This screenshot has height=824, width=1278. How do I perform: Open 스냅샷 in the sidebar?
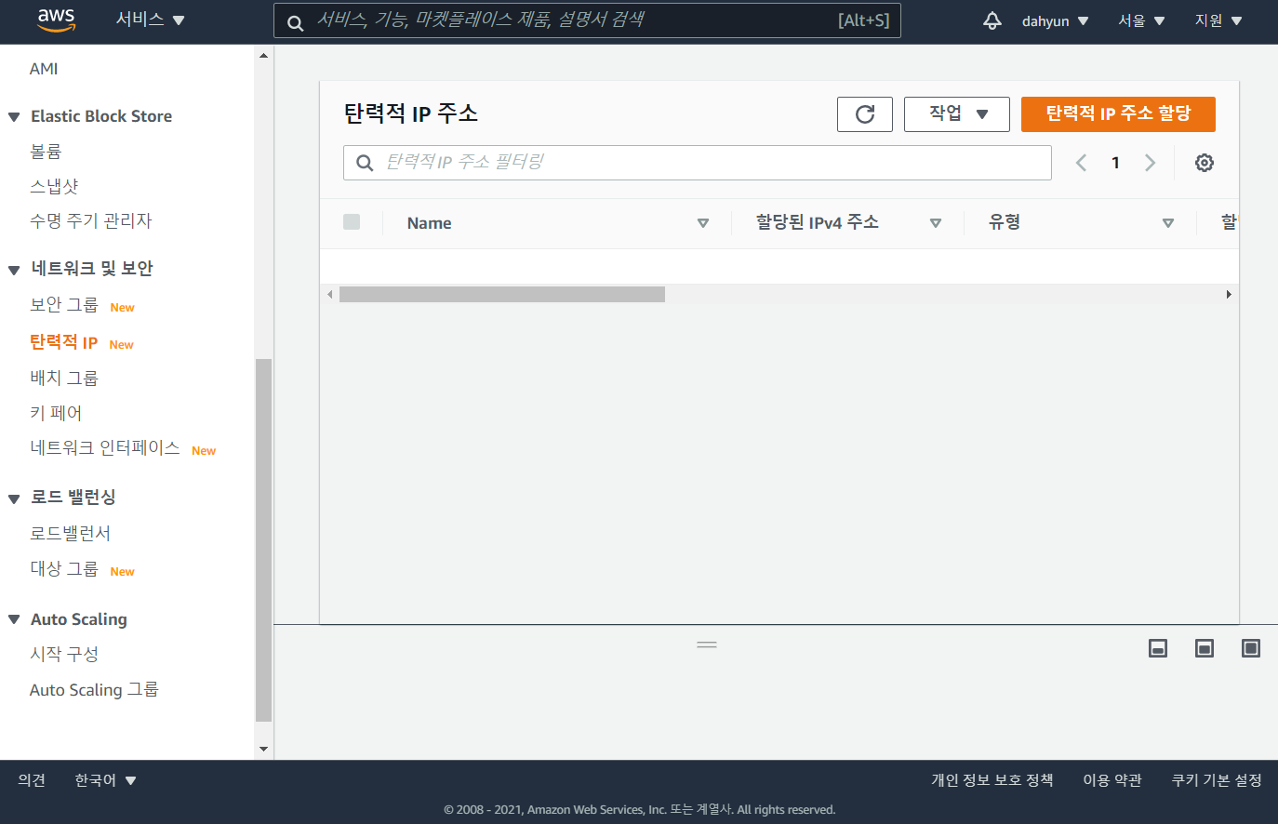click(x=54, y=186)
